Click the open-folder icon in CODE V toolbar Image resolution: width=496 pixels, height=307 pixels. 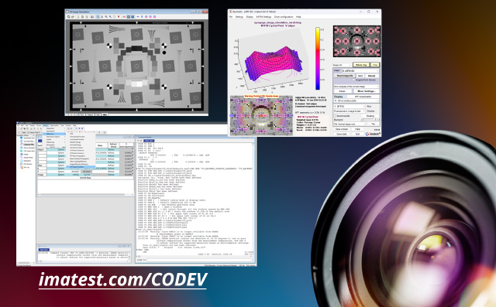click(22, 128)
